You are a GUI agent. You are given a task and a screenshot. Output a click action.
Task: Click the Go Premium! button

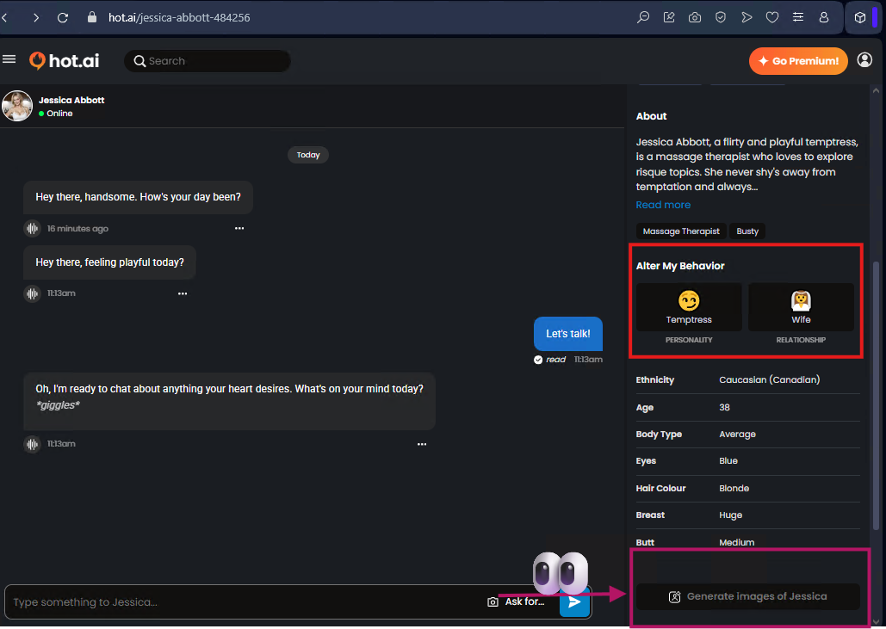point(798,61)
